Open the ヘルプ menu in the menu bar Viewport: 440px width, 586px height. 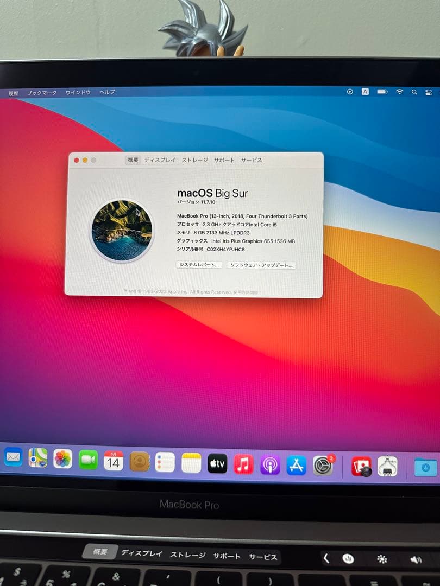point(107,92)
